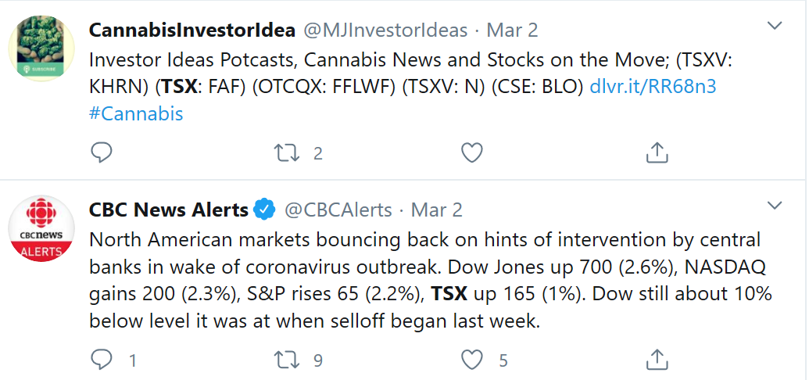809x380 pixels.
Task: Visit the CannabisInvestorIdea display name profile
Action: (192, 30)
